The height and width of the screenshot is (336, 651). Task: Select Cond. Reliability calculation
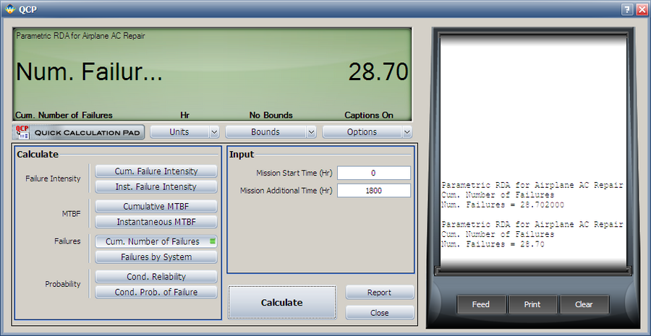click(156, 277)
